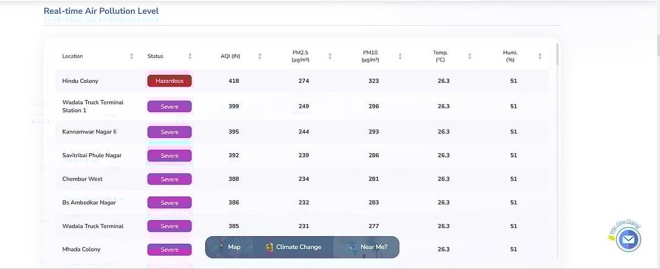Click Severe badge for Chembur West
The image size is (660, 269).
[x=169, y=179]
